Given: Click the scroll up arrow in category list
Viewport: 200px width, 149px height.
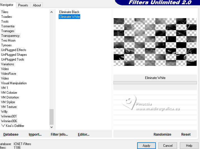Looking at the screenshot, I should click(51, 12).
